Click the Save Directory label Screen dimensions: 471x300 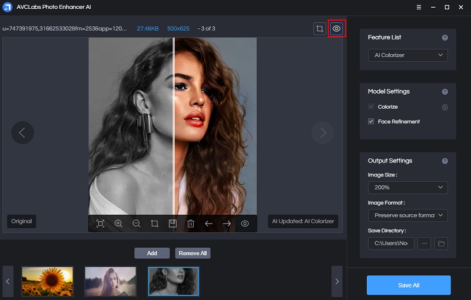[387, 231]
